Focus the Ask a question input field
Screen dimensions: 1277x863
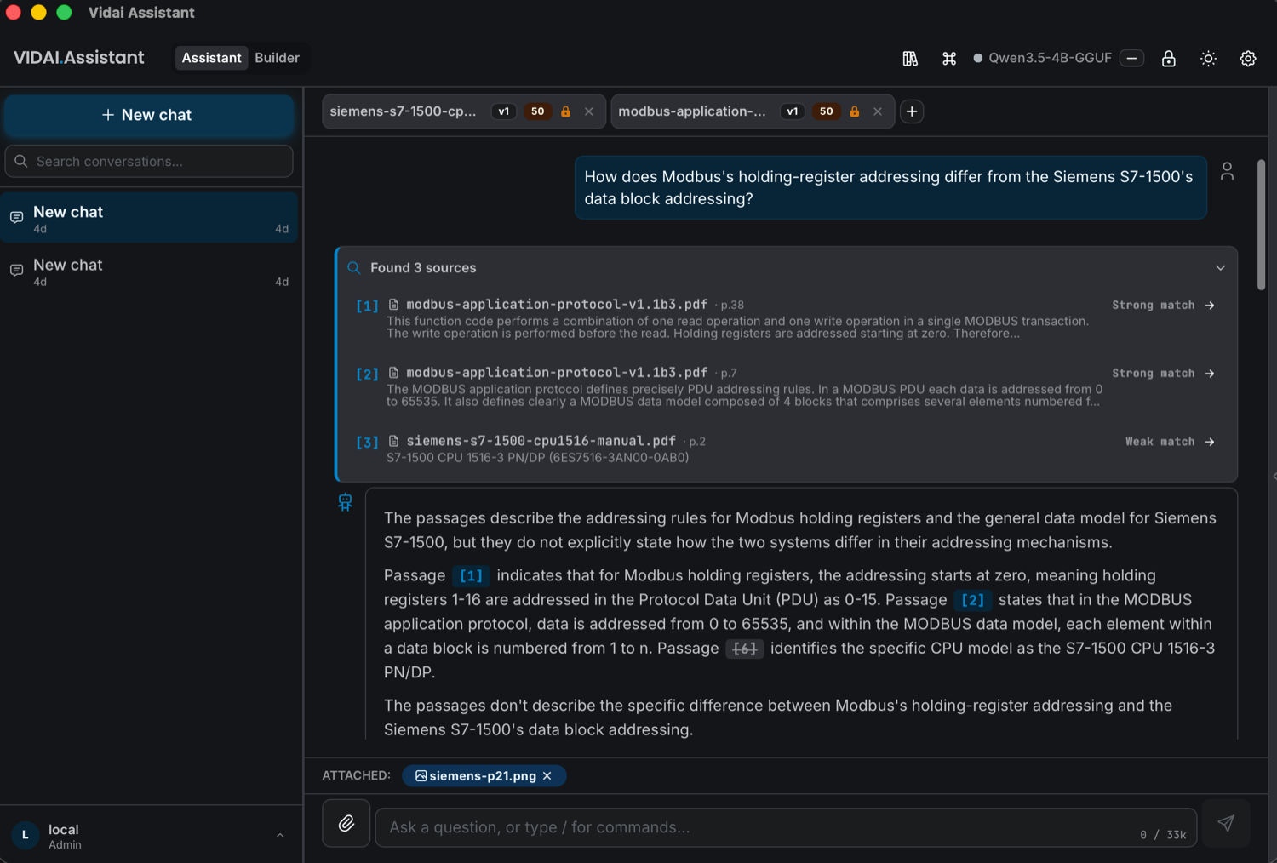pos(786,827)
